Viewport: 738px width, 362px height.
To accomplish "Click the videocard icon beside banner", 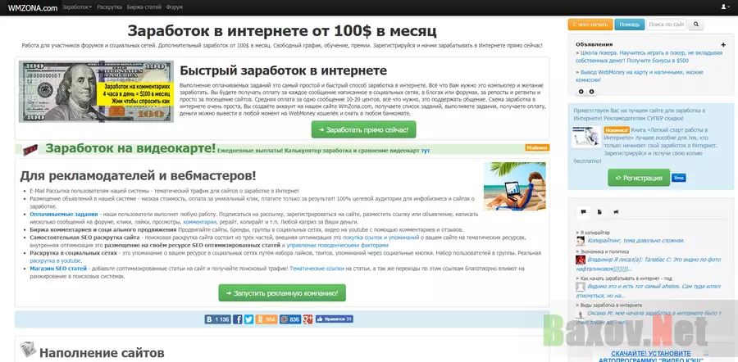I will point(30,150).
